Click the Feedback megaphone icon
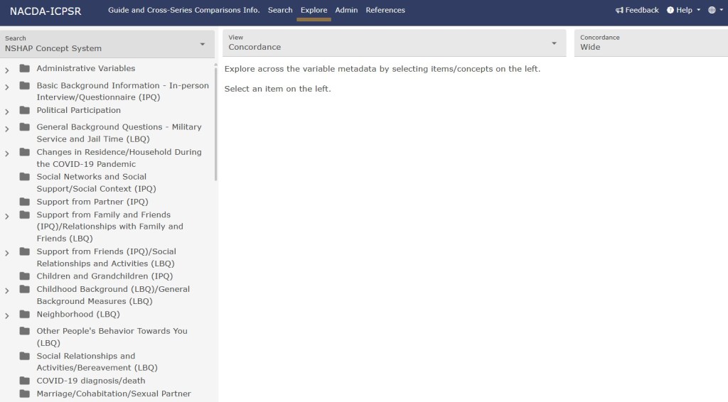This screenshot has height=402, width=728. [619, 10]
